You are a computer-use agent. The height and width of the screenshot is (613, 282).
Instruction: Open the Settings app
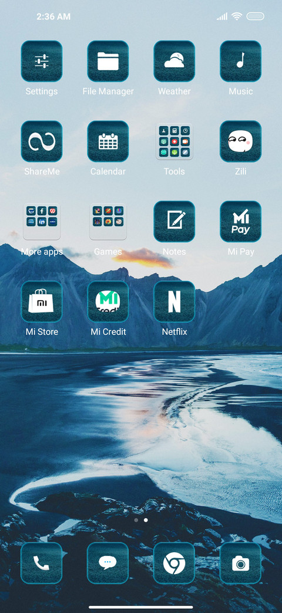pos(42,61)
